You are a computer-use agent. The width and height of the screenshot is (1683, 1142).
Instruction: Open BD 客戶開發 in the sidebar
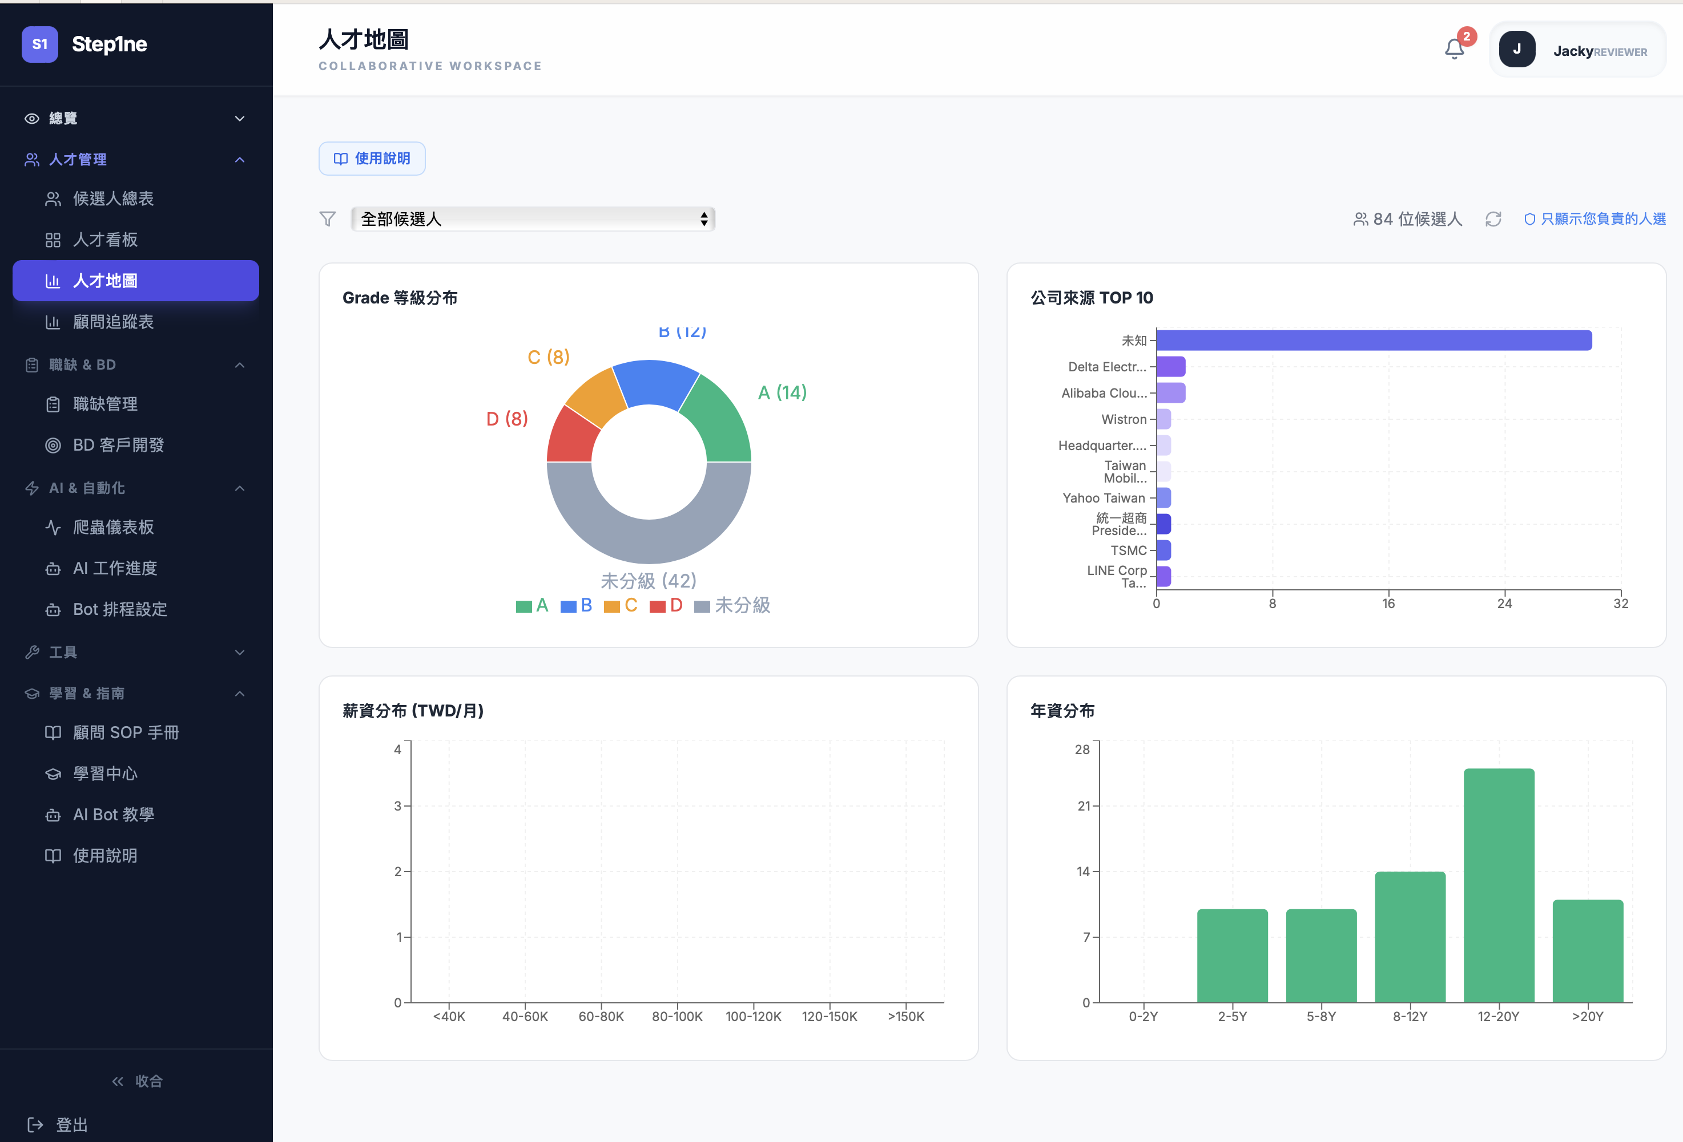tap(118, 445)
